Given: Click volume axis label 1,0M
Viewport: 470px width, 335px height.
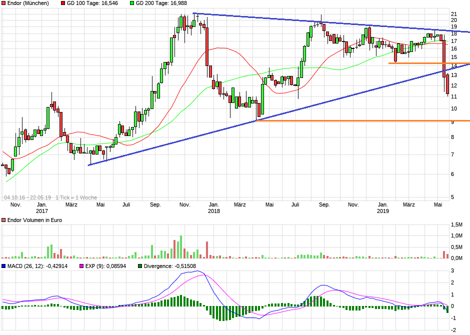Looking at the screenshot, I should pos(457,236).
